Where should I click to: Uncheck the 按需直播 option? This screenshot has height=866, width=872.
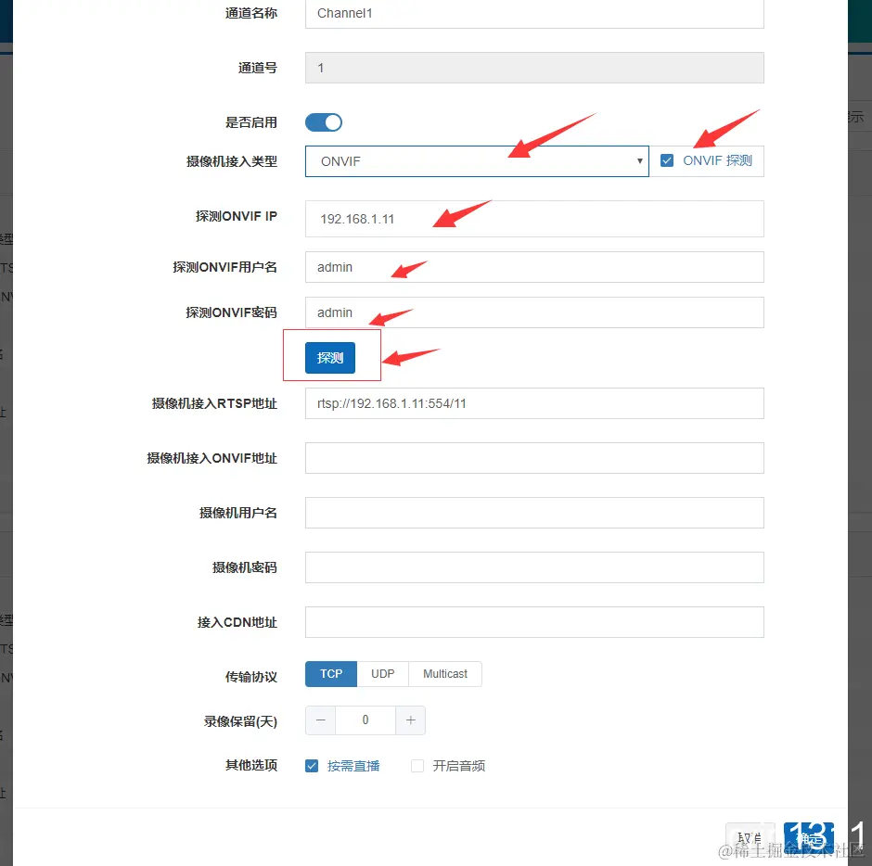pyautogui.click(x=312, y=765)
